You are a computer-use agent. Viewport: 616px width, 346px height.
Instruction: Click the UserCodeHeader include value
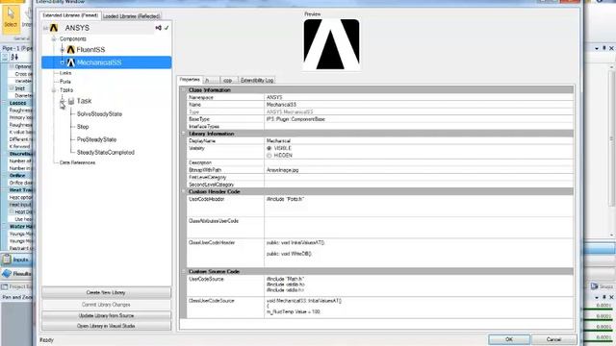419,206
